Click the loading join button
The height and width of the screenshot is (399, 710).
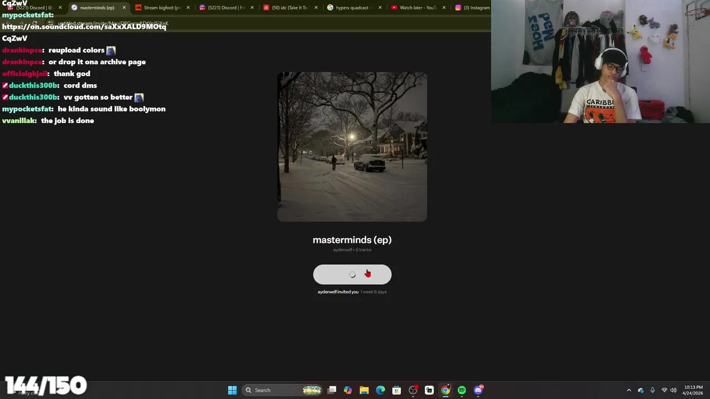352,274
